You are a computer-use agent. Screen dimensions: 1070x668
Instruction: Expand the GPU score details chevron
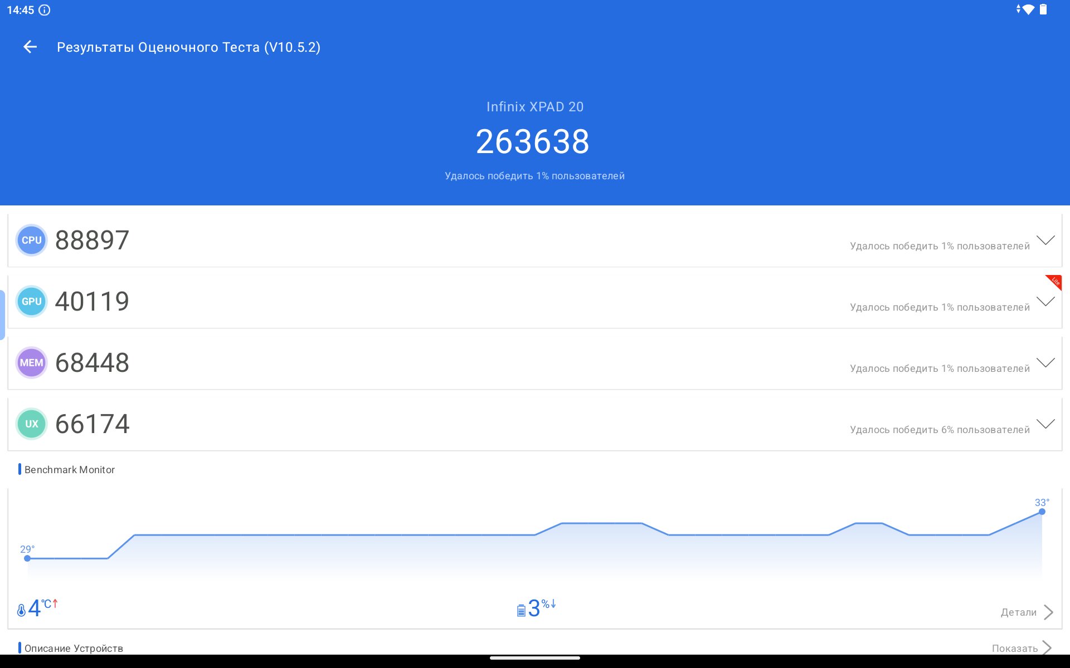tap(1045, 302)
